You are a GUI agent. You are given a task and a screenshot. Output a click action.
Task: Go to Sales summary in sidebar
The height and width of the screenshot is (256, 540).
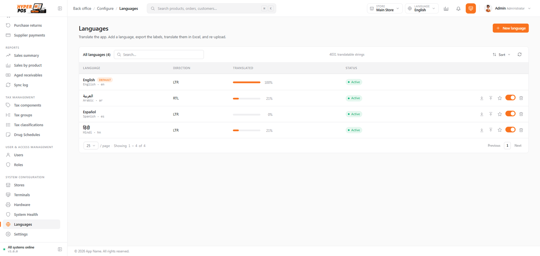pyautogui.click(x=26, y=56)
